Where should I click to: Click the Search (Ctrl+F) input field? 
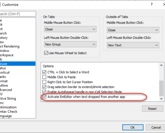click(x=18, y=14)
